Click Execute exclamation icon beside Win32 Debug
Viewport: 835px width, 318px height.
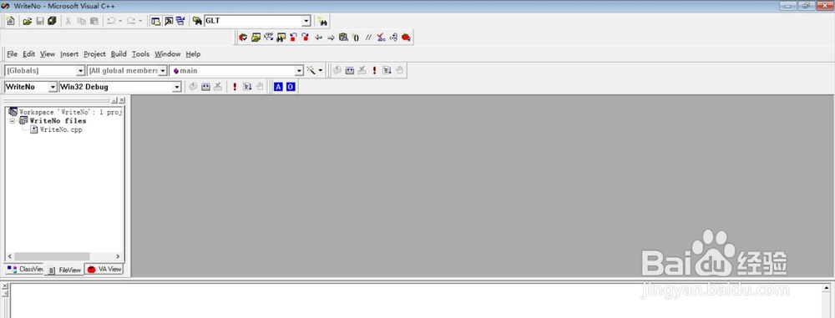click(235, 87)
